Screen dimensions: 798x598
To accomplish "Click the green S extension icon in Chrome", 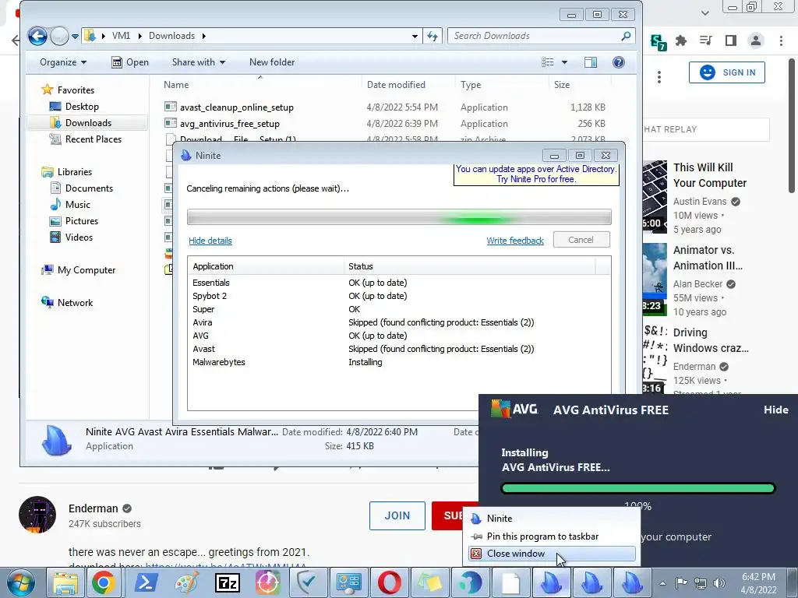I will (659, 42).
